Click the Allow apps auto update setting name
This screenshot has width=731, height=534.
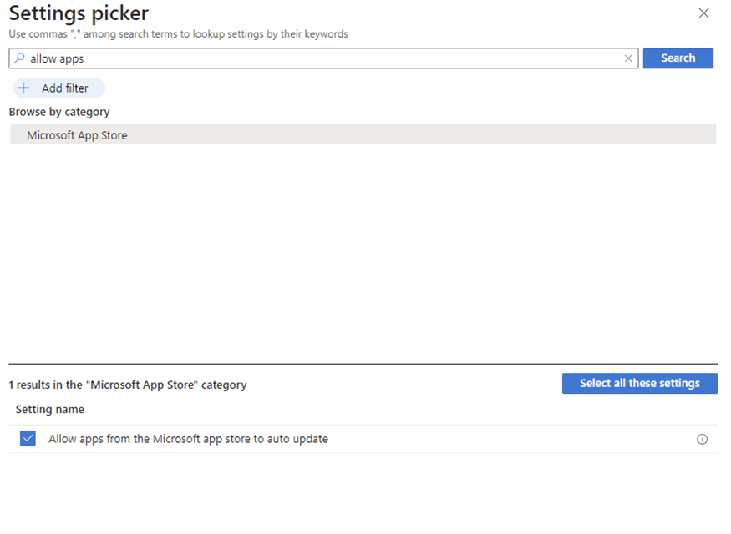pyautogui.click(x=188, y=439)
